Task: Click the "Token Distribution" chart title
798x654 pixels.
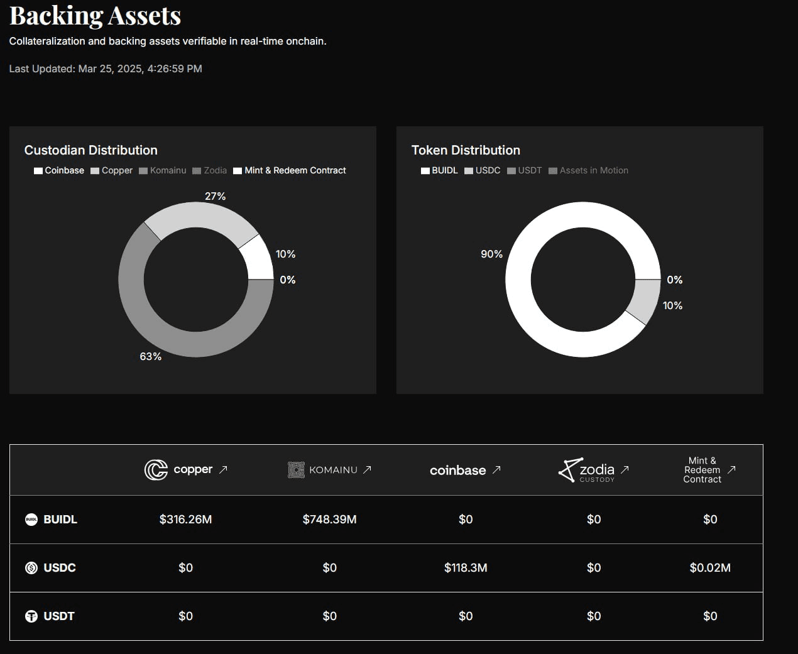Action: point(466,150)
